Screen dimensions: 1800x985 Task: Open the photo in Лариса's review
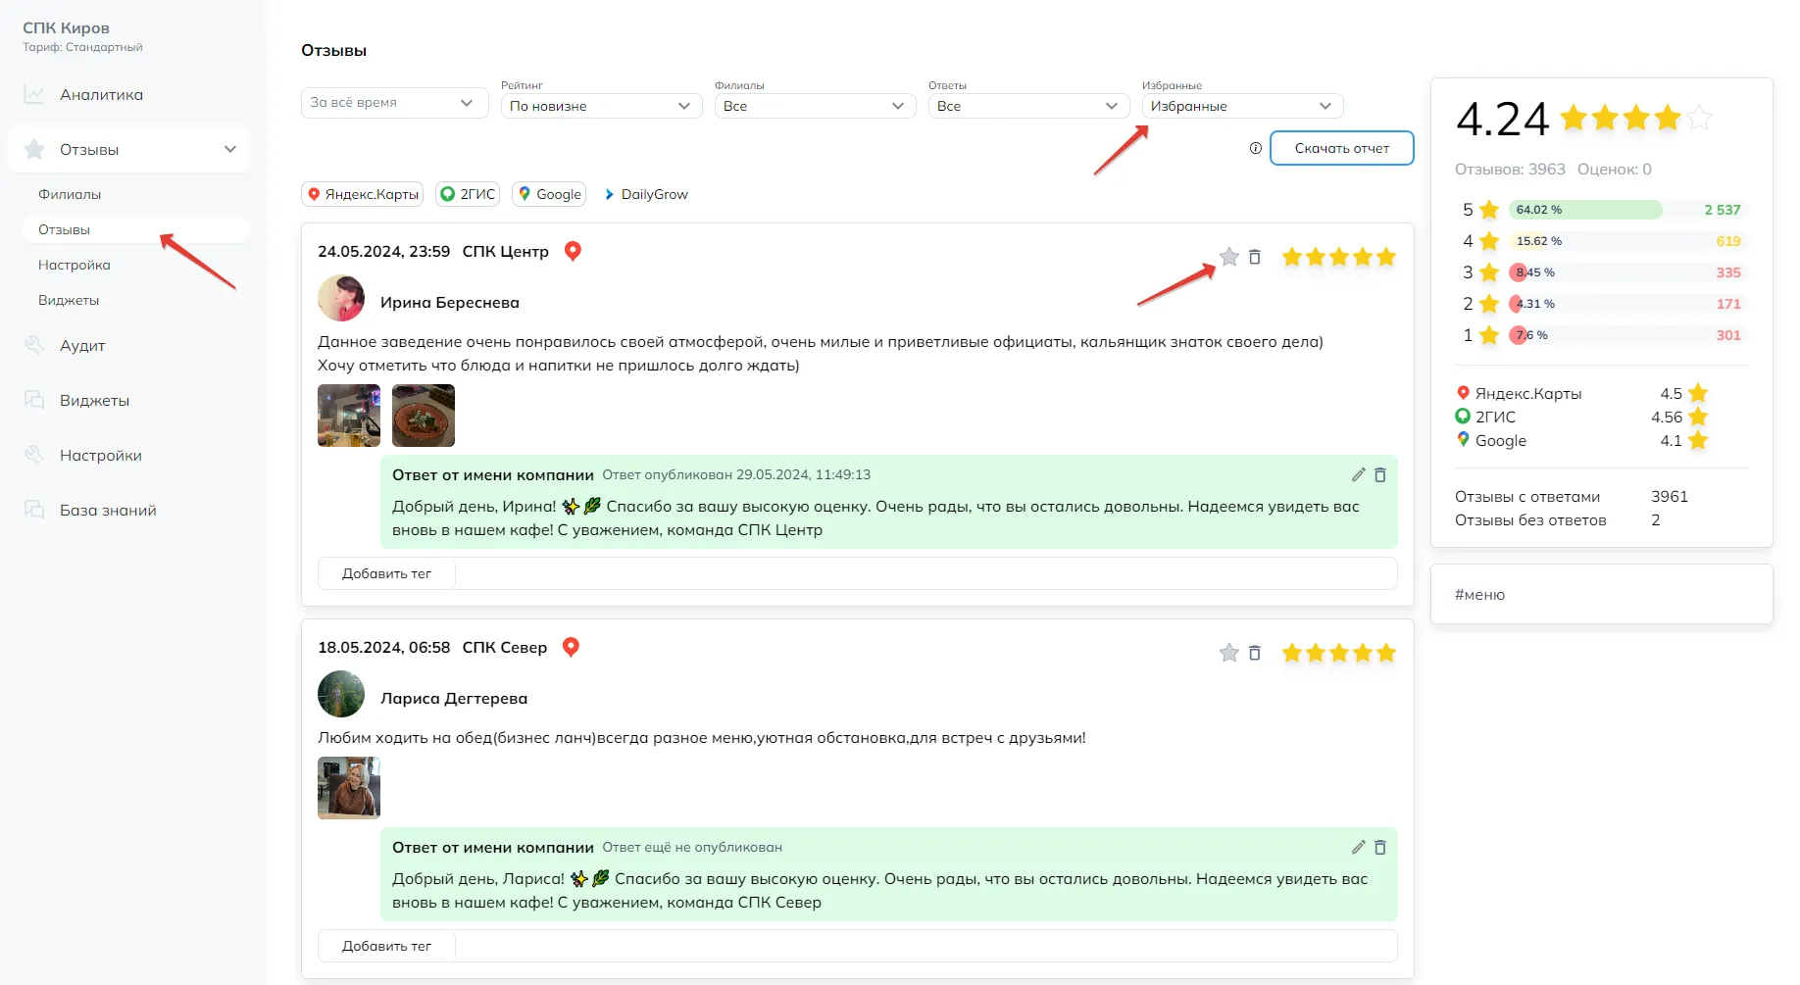tap(349, 788)
